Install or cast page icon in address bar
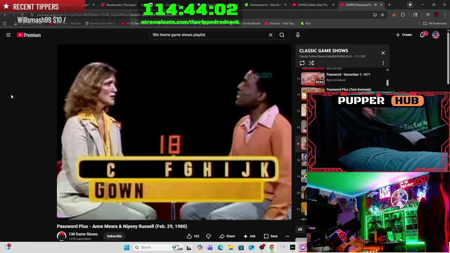The image size is (450, 253). tap(375, 15)
